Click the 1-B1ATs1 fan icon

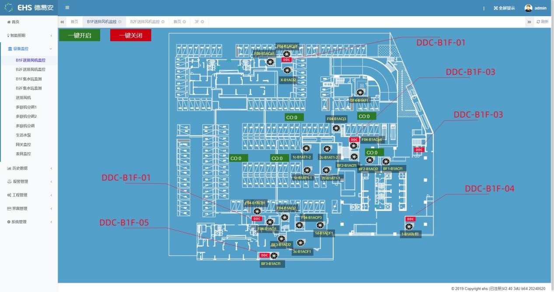(409, 227)
